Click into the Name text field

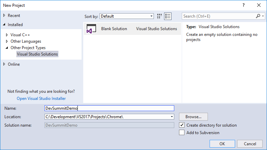click(109, 108)
